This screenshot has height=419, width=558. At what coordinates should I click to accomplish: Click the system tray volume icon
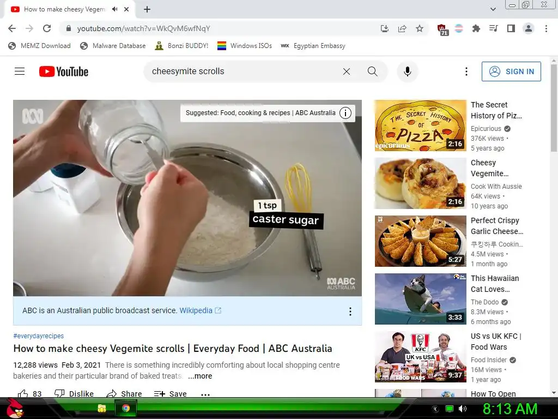tap(462, 409)
